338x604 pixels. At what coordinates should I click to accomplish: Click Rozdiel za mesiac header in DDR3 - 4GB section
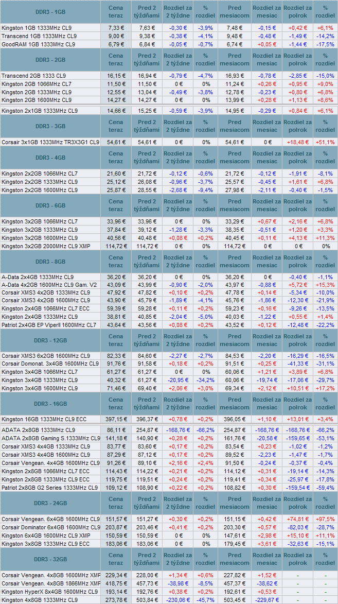267,158
